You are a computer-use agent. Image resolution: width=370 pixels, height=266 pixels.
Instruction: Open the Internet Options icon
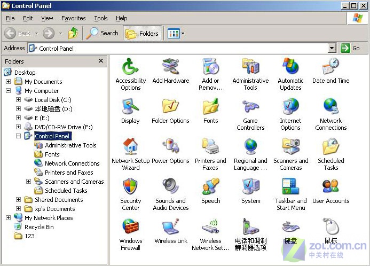(x=290, y=107)
